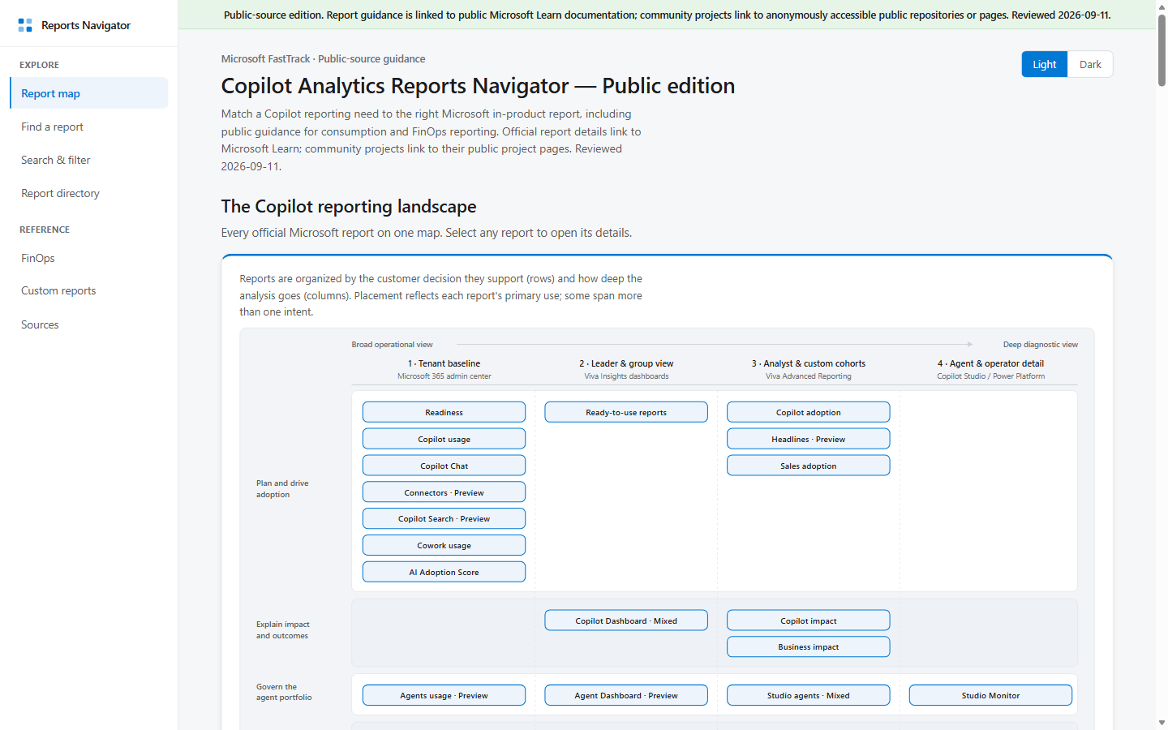Viewport: 1168px width, 730px height.
Task: Click 'The Copilot reporting landscape' heading
Action: click(349, 206)
